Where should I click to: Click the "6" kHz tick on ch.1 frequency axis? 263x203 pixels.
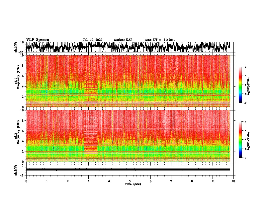[23, 76]
